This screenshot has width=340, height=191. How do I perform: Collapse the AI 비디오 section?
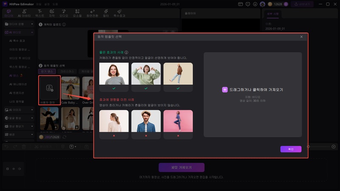coord(32,32)
